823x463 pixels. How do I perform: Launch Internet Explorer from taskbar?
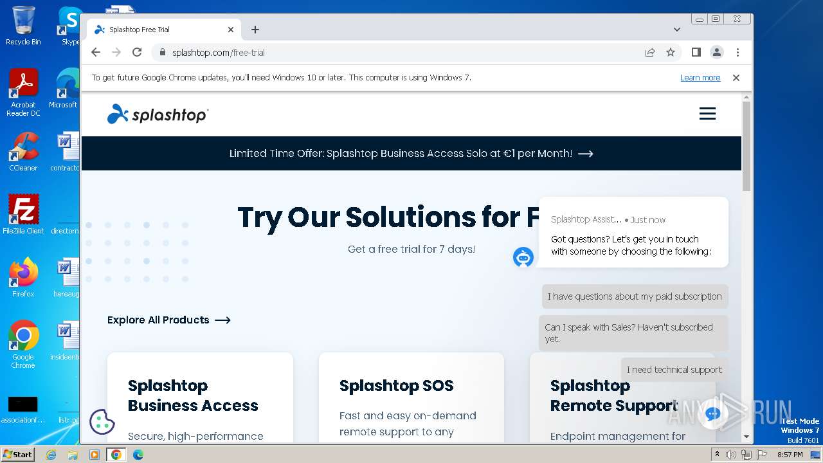click(x=51, y=455)
